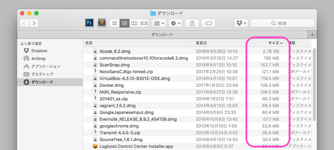The image size is (334, 150).
Task: Click date 2017年2月25日 10:38
Action: (x=217, y=72)
